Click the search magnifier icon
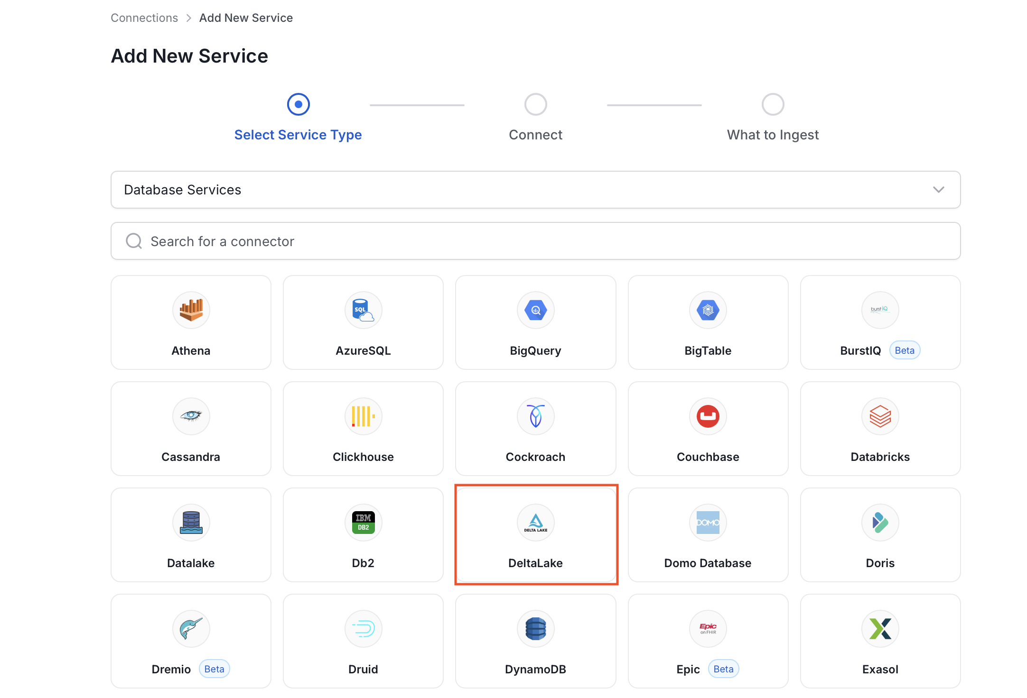This screenshot has height=698, width=1027. point(134,241)
